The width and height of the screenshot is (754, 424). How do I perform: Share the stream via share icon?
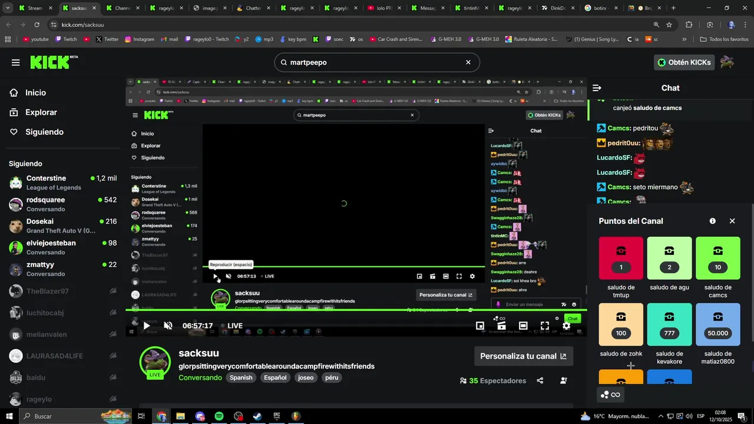tap(540, 381)
